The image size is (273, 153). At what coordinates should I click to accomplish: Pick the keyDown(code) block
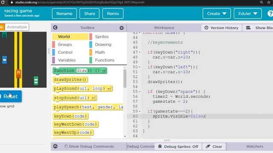70,116
